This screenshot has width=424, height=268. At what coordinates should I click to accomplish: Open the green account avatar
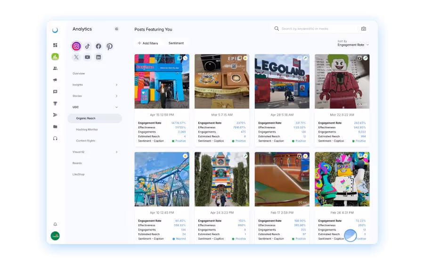(x=55, y=236)
